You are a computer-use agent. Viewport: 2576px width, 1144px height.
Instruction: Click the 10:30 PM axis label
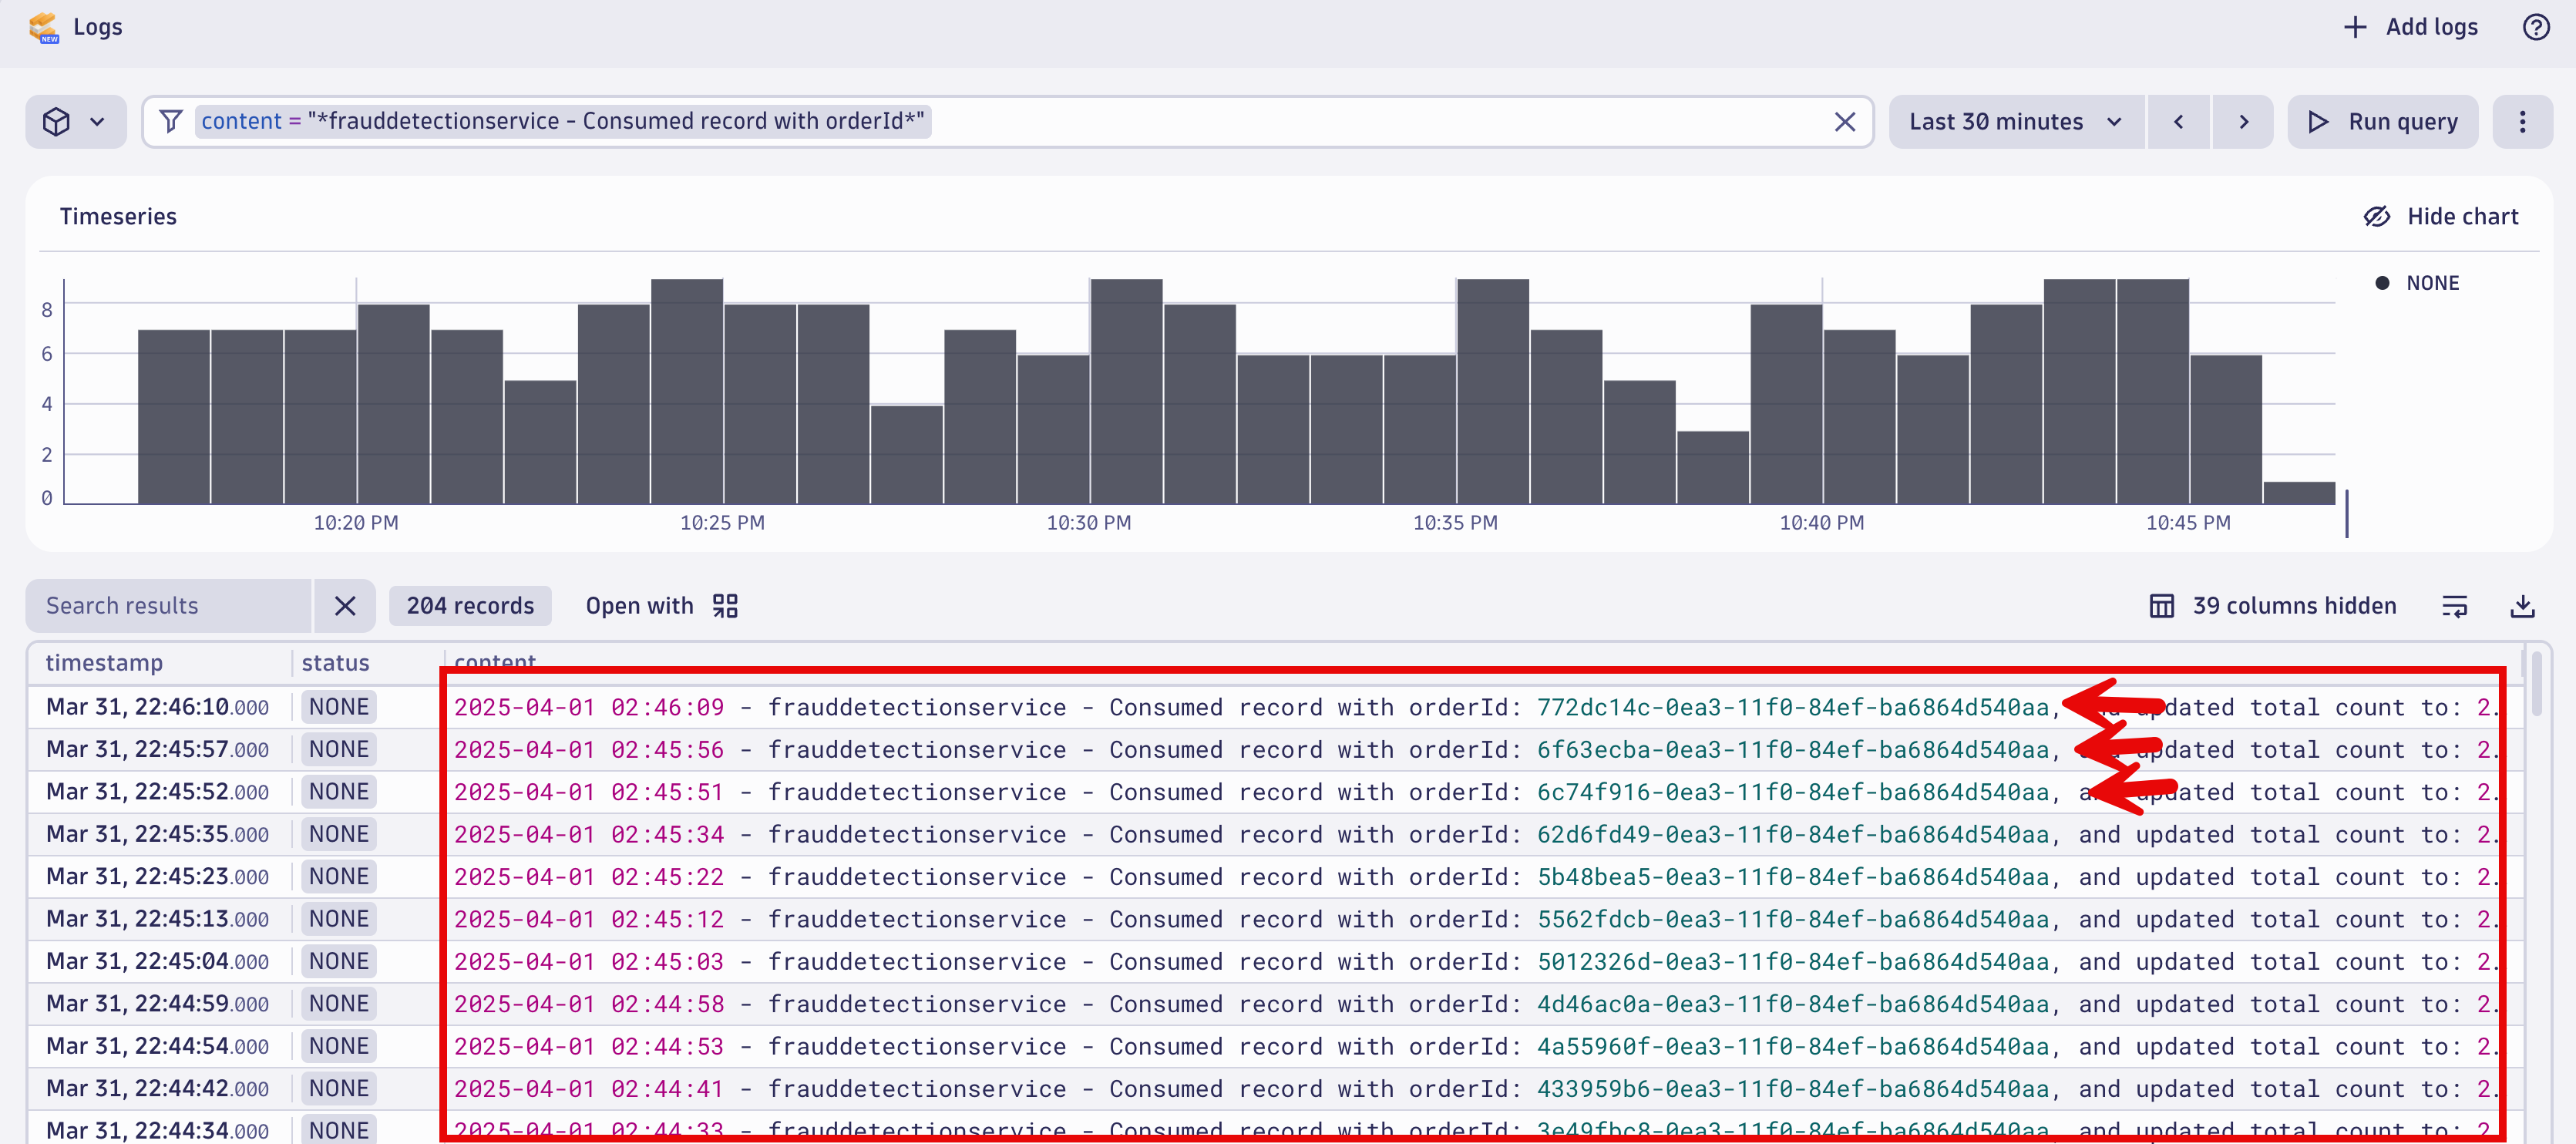point(1089,522)
